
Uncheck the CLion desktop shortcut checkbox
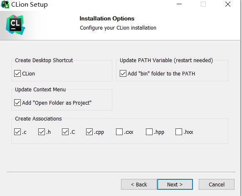(17, 73)
